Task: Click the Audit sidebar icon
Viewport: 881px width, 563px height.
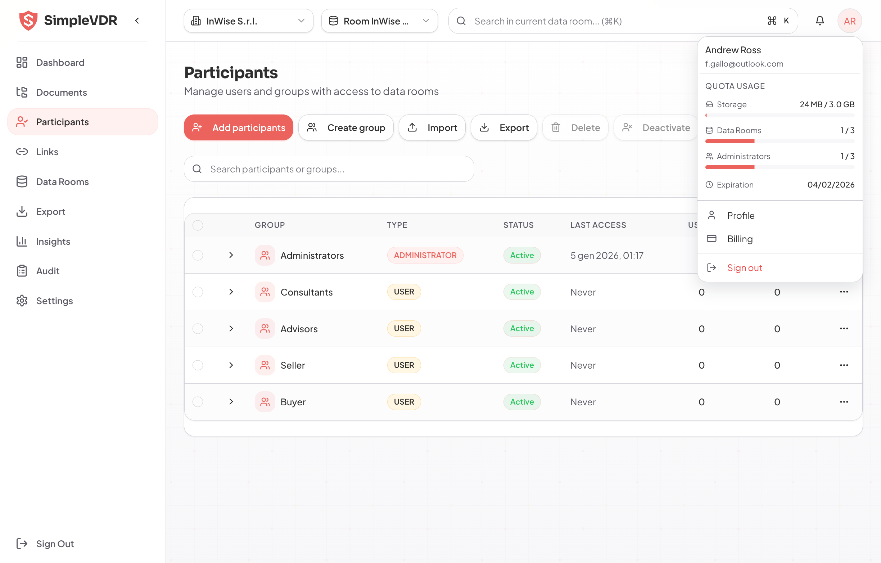Action: point(22,271)
